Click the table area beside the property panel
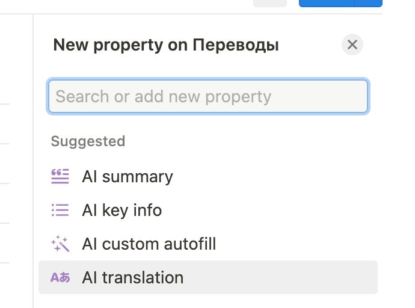415x308 pixels. click(16, 159)
